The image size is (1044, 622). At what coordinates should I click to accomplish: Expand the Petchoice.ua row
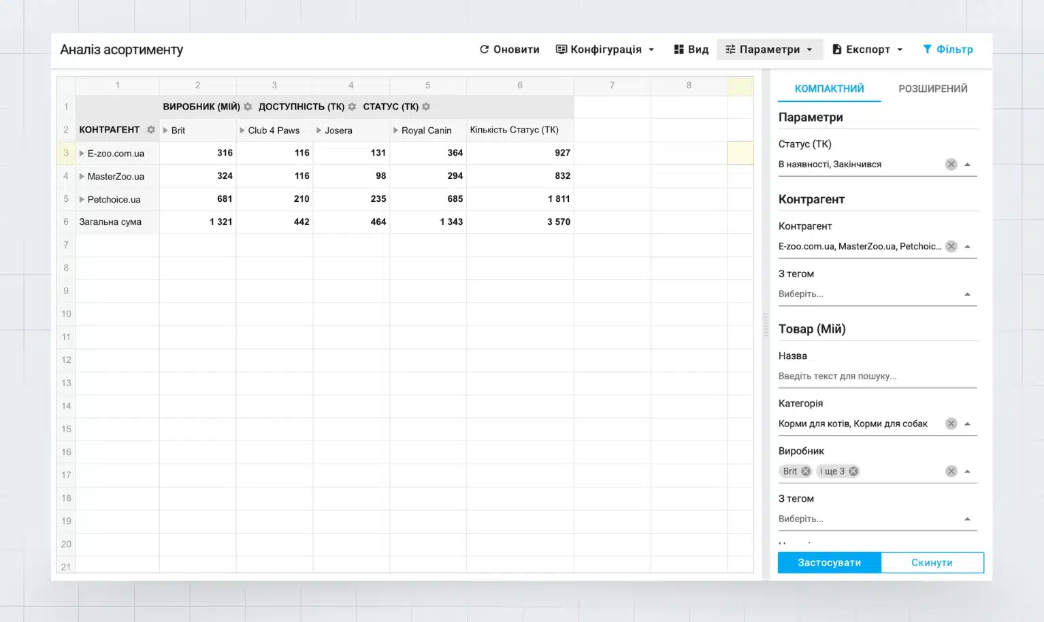coord(82,200)
